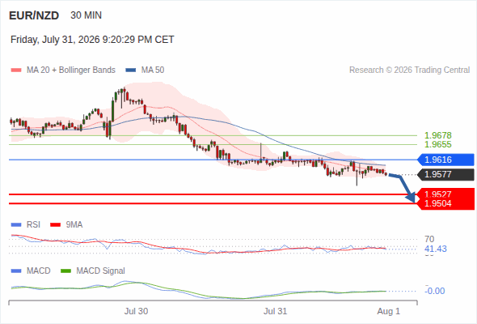The image size is (477, 324).
Task: Click the MA 50 blue legend swatch
Action: [131, 70]
